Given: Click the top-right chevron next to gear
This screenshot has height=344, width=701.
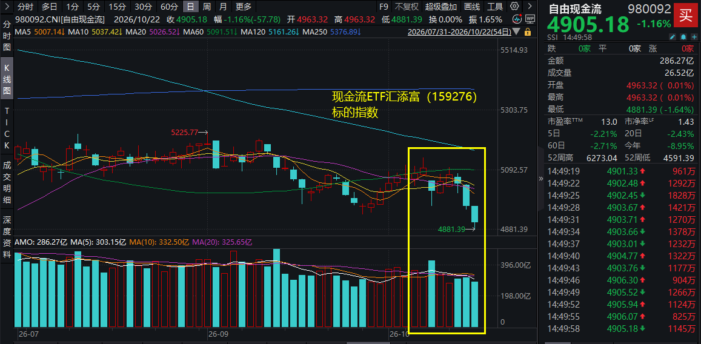Looking at the screenshot, I should pyautogui.click(x=530, y=6).
